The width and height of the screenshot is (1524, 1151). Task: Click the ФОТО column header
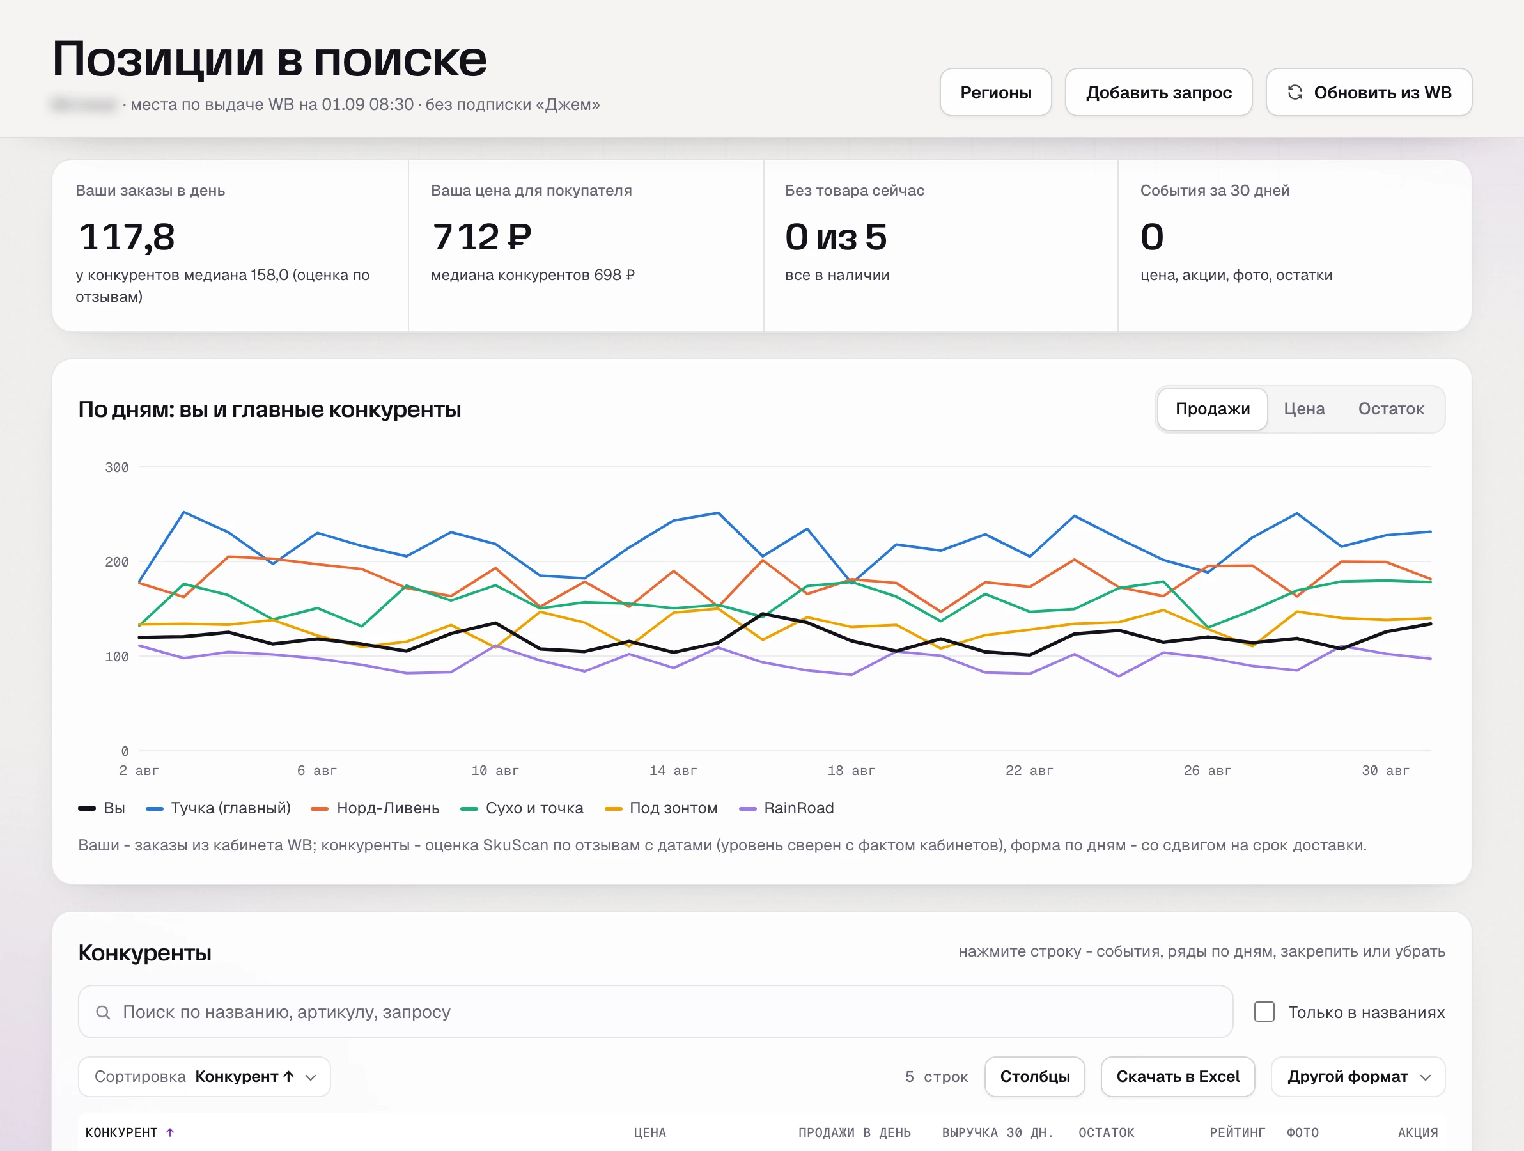tap(1303, 1132)
